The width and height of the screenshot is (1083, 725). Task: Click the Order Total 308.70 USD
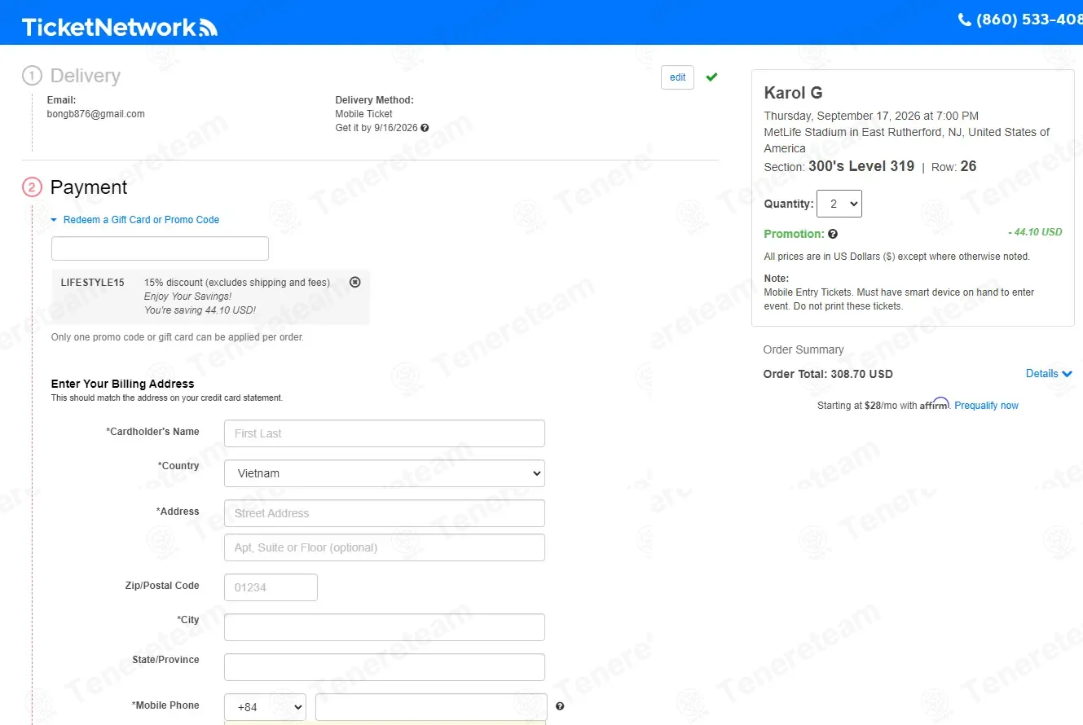[828, 375]
